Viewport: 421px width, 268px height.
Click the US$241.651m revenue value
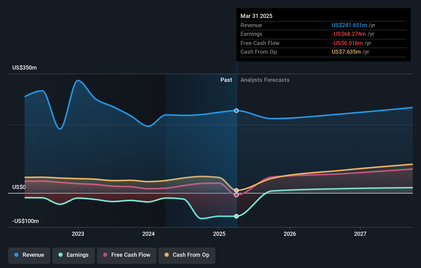(x=349, y=25)
